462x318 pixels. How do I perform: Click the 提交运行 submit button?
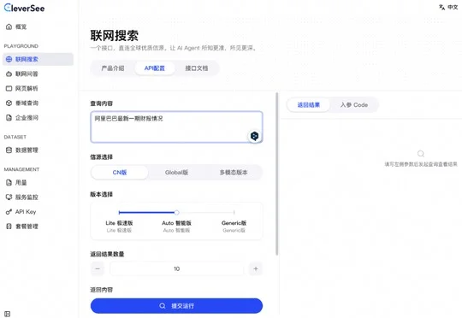click(x=176, y=306)
